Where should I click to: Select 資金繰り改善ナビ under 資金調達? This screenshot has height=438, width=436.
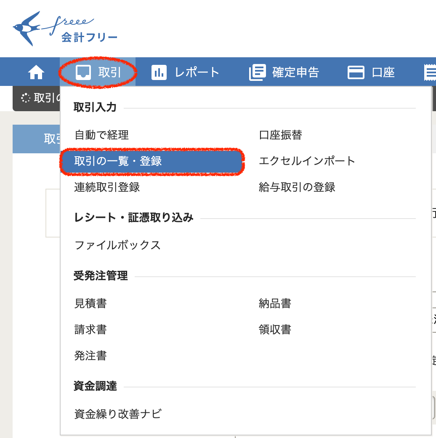click(x=118, y=414)
